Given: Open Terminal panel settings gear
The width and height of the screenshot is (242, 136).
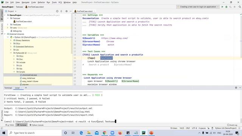Looking at the screenshot, I should pyautogui.click(x=236, y=88).
